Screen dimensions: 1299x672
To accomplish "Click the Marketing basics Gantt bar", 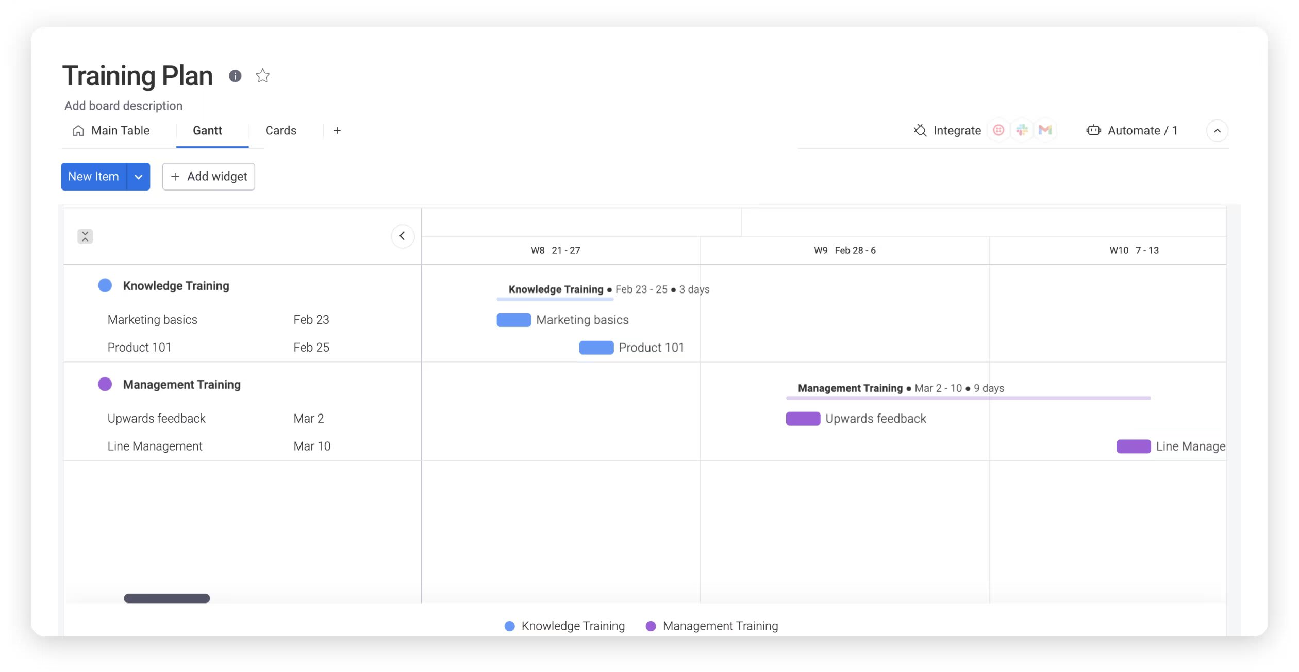I will point(512,320).
